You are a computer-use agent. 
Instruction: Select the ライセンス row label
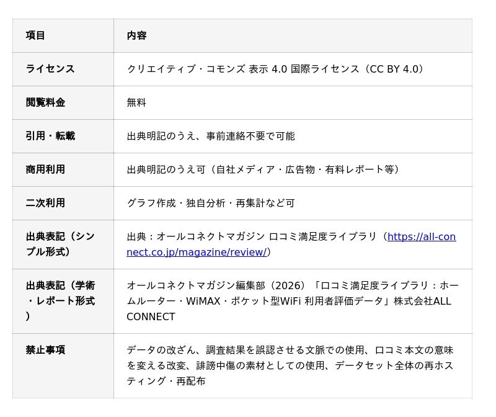point(50,69)
